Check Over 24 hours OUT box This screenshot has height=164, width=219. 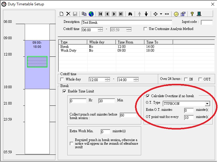point(200,79)
